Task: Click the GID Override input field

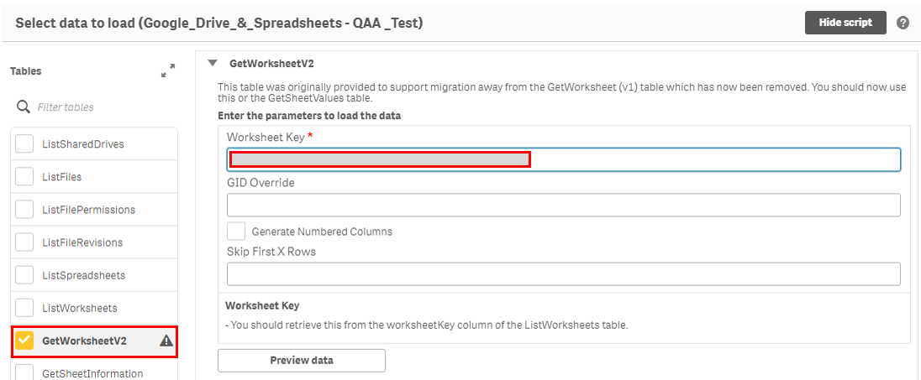Action: point(564,206)
